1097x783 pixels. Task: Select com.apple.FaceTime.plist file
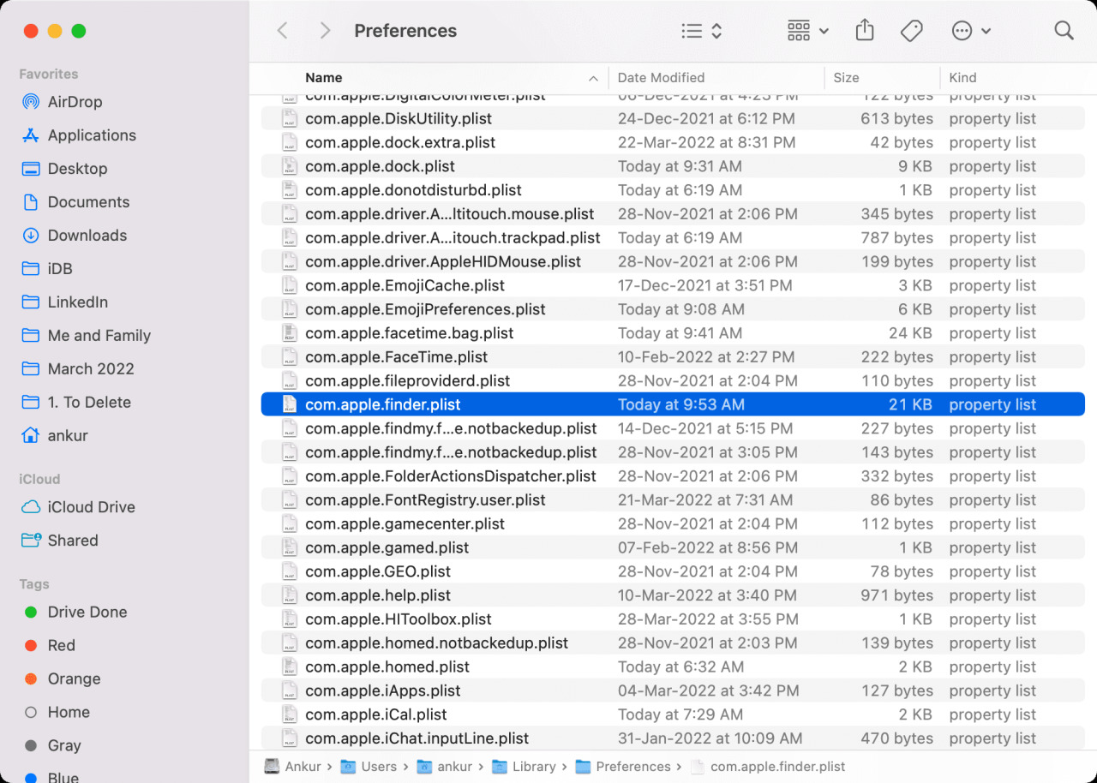[673, 357]
